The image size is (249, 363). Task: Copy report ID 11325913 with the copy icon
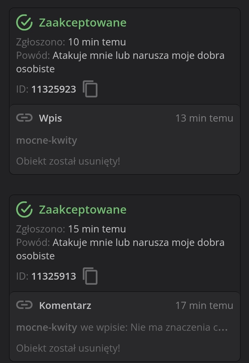pos(90,276)
